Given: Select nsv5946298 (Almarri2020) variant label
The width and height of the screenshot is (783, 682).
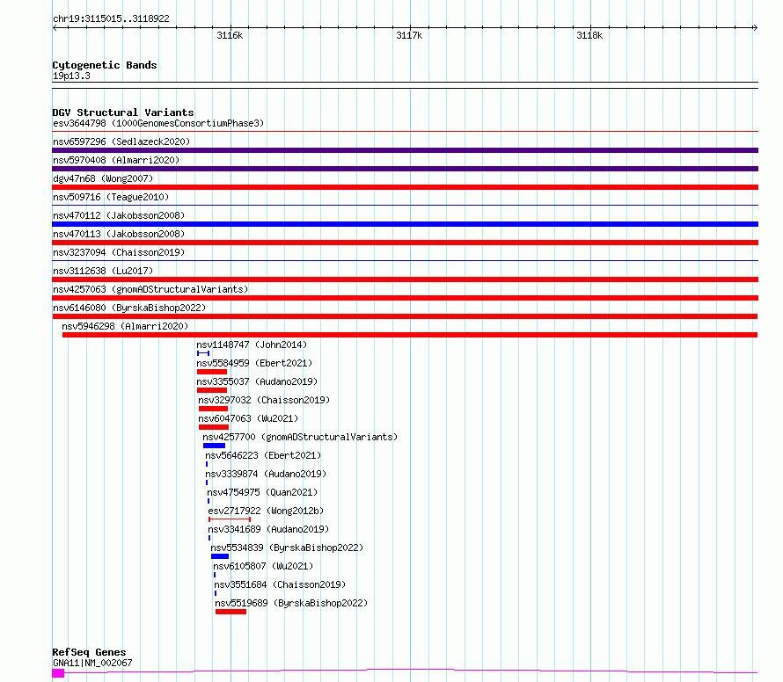Looking at the screenshot, I should (125, 326).
